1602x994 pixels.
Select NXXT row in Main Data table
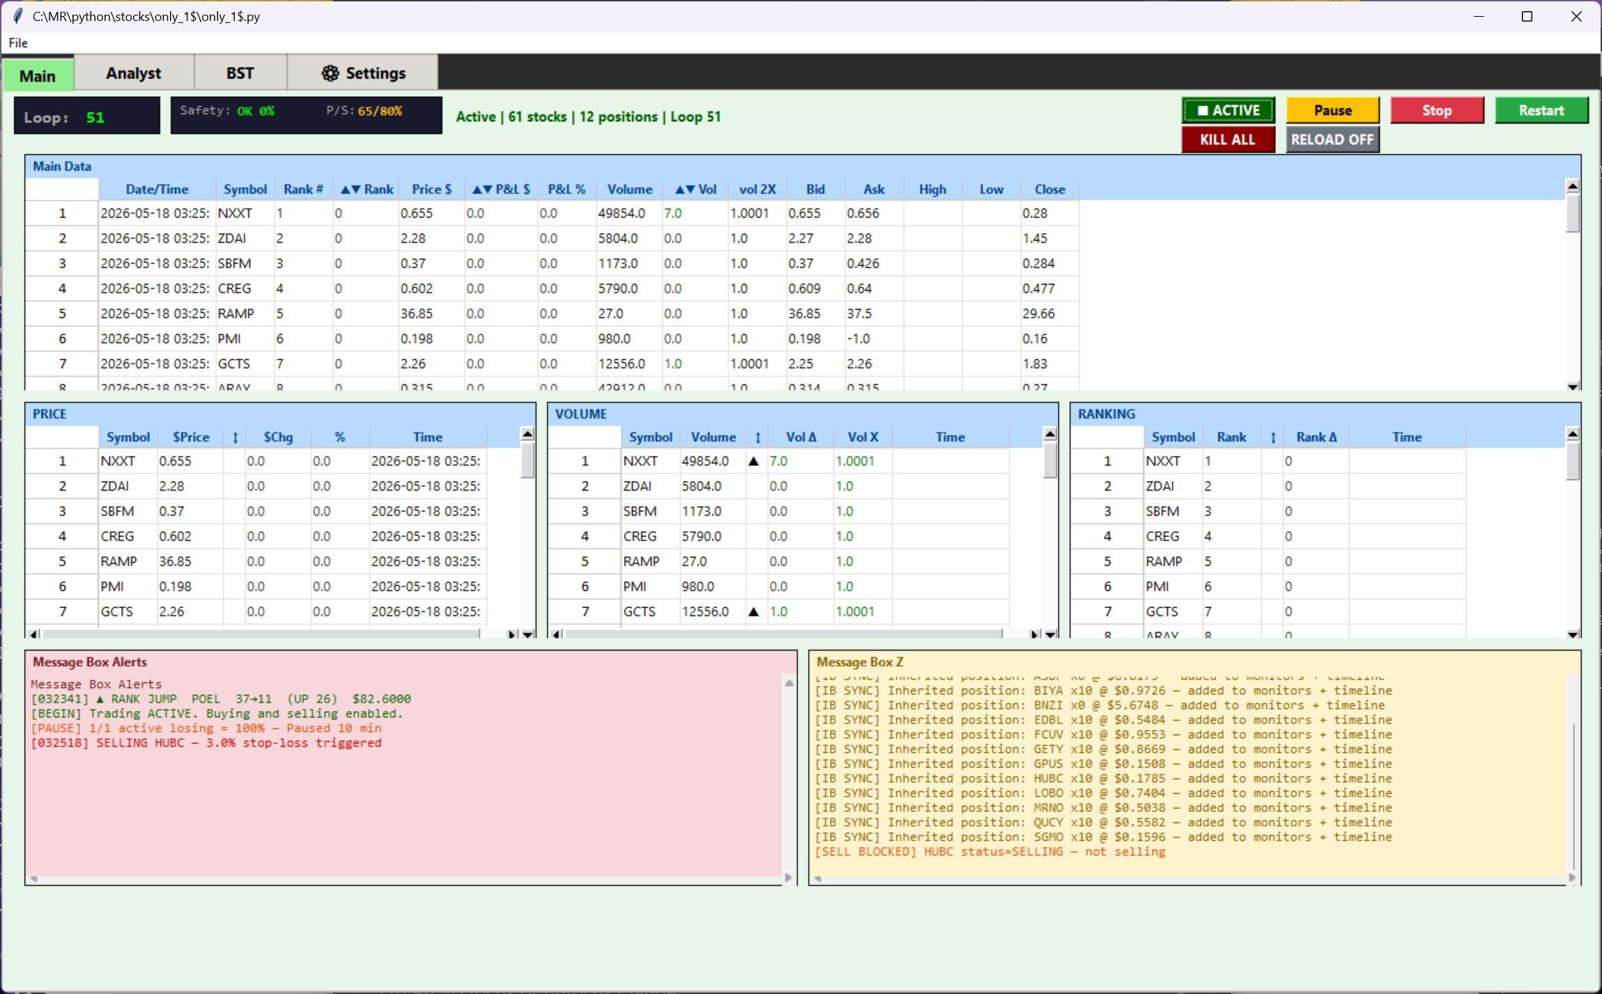[553, 213]
